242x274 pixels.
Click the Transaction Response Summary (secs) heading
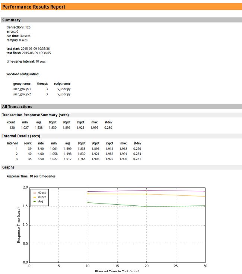point(35,115)
